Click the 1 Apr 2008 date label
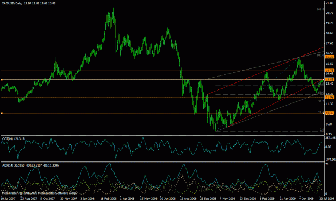 tap(127, 199)
